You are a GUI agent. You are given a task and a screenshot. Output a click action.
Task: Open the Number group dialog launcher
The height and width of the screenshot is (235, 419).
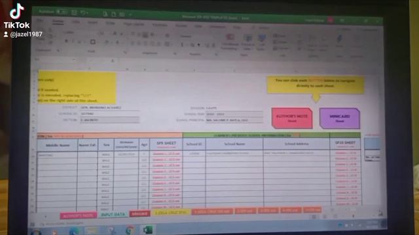(x=216, y=55)
